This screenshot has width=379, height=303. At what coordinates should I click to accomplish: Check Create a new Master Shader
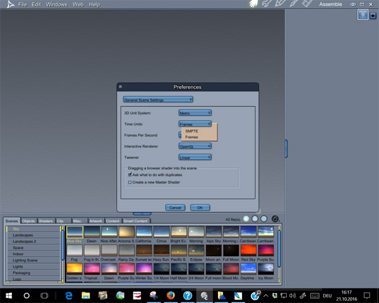click(x=129, y=182)
